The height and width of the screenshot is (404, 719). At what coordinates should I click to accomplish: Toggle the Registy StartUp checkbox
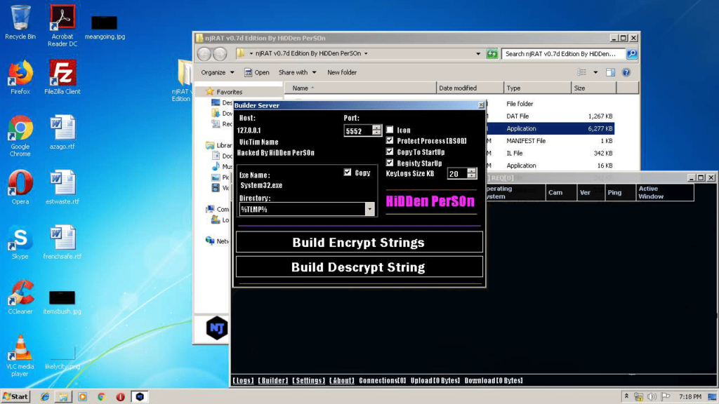[390, 163]
